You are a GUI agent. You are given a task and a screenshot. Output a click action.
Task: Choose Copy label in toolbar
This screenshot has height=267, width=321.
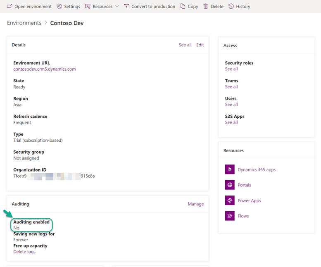[x=193, y=7]
